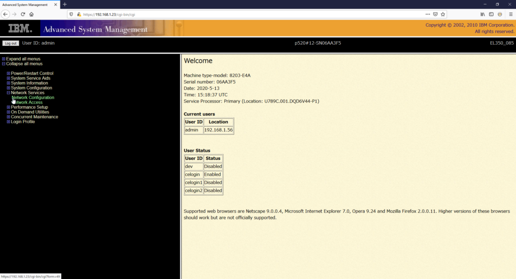The image size is (516, 279).
Task: Expand Login Profile node
Action: [x=9, y=122]
